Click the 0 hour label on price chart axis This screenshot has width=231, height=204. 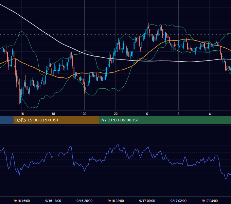point(147,114)
